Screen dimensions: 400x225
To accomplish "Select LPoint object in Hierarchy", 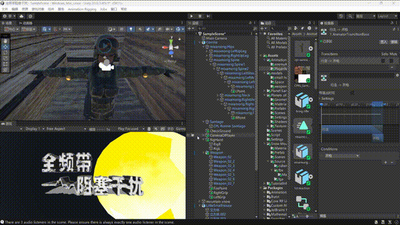I will [240, 91].
